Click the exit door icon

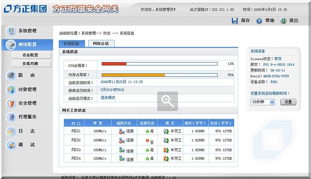[x=283, y=21]
